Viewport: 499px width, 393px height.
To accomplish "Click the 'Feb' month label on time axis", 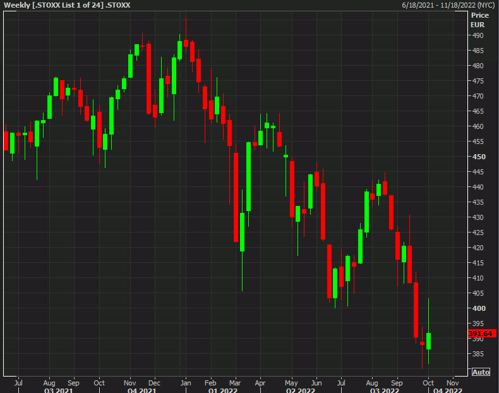I will tap(210, 383).
